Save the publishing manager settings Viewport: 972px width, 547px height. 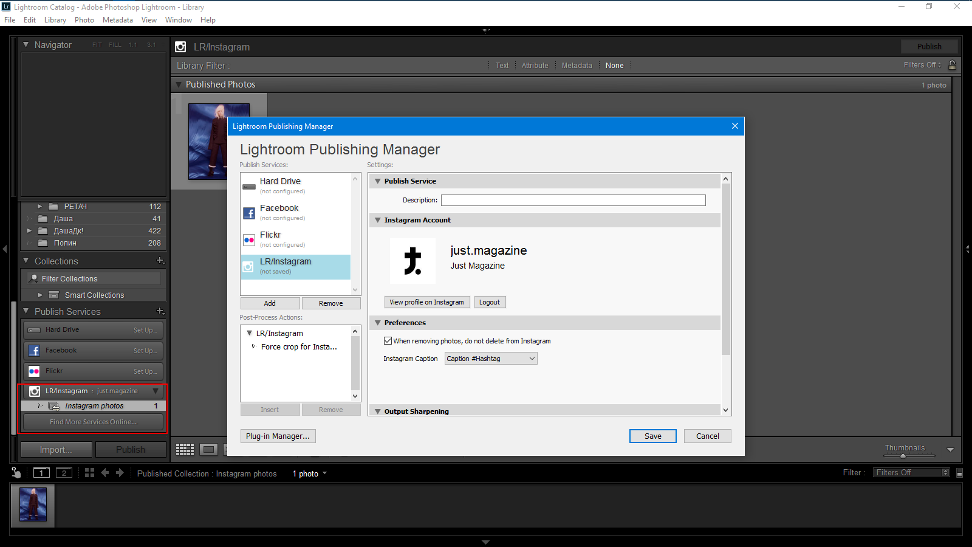(653, 436)
